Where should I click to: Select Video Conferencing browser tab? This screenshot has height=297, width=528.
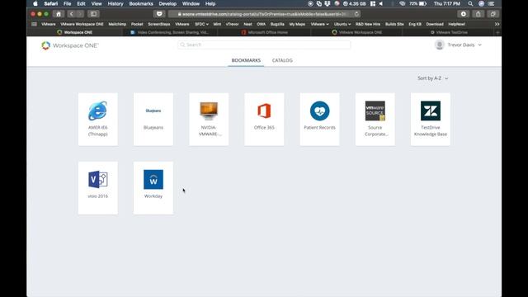coord(171,32)
